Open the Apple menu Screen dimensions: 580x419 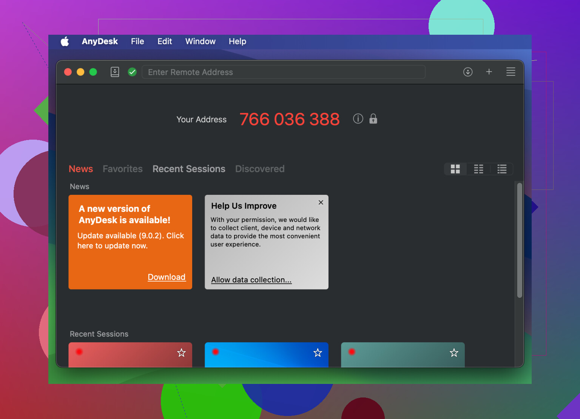pyautogui.click(x=65, y=41)
